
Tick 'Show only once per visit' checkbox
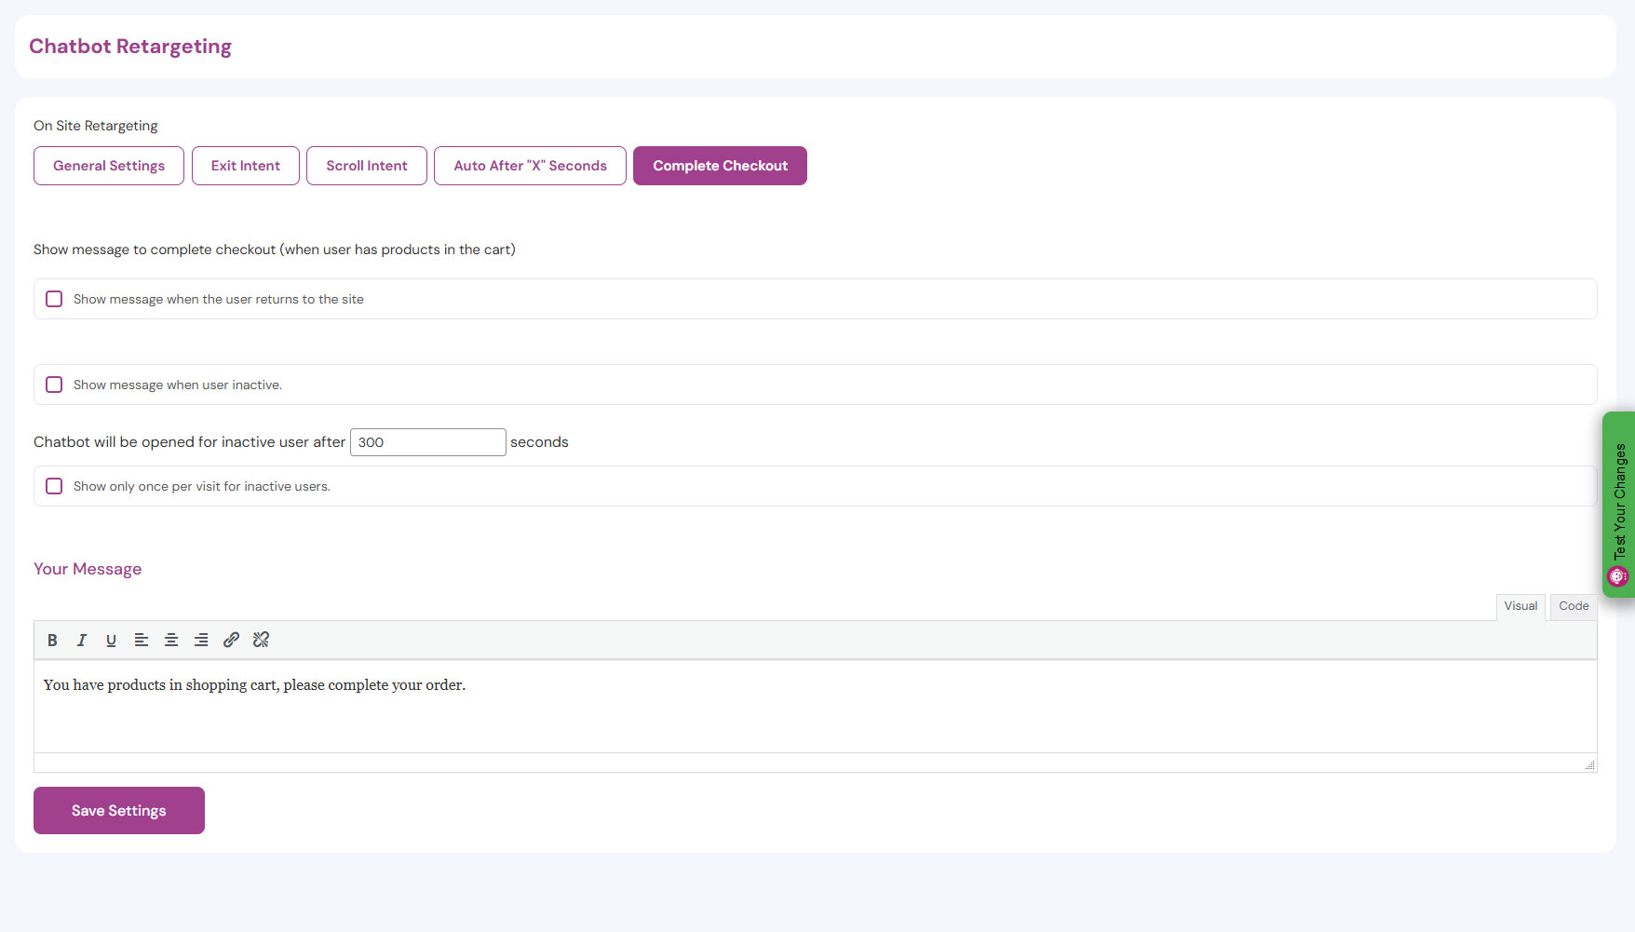click(x=54, y=486)
